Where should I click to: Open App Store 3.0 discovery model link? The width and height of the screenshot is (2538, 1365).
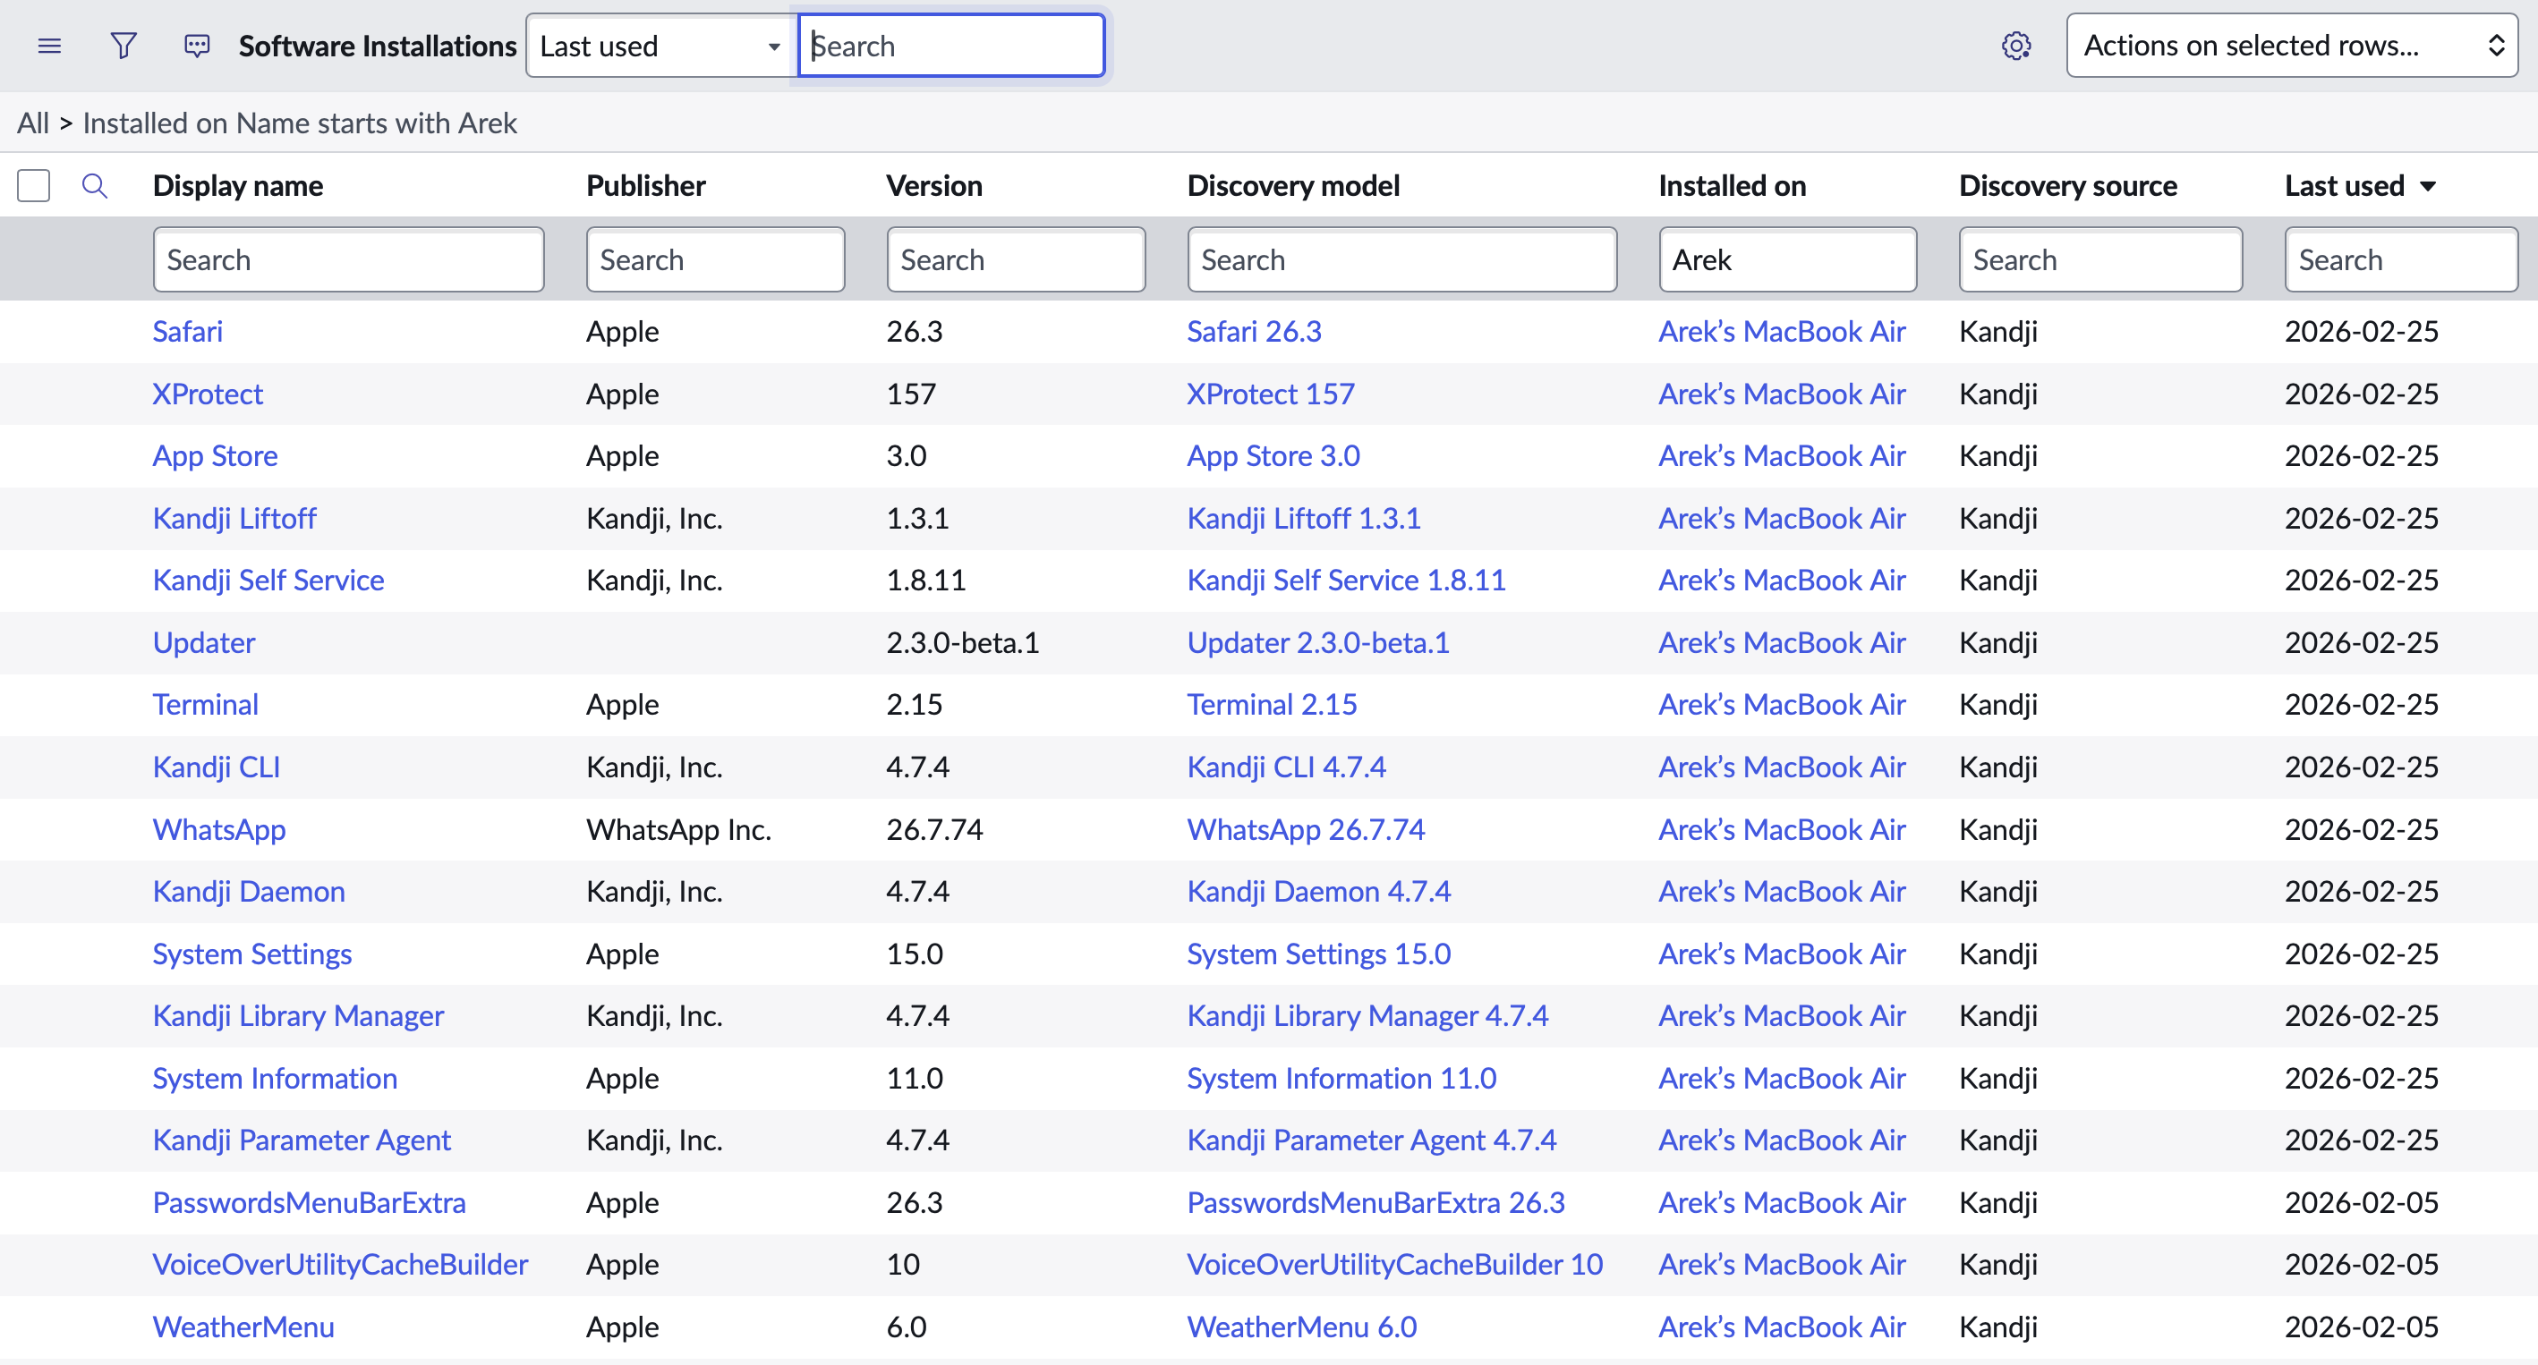1273,456
